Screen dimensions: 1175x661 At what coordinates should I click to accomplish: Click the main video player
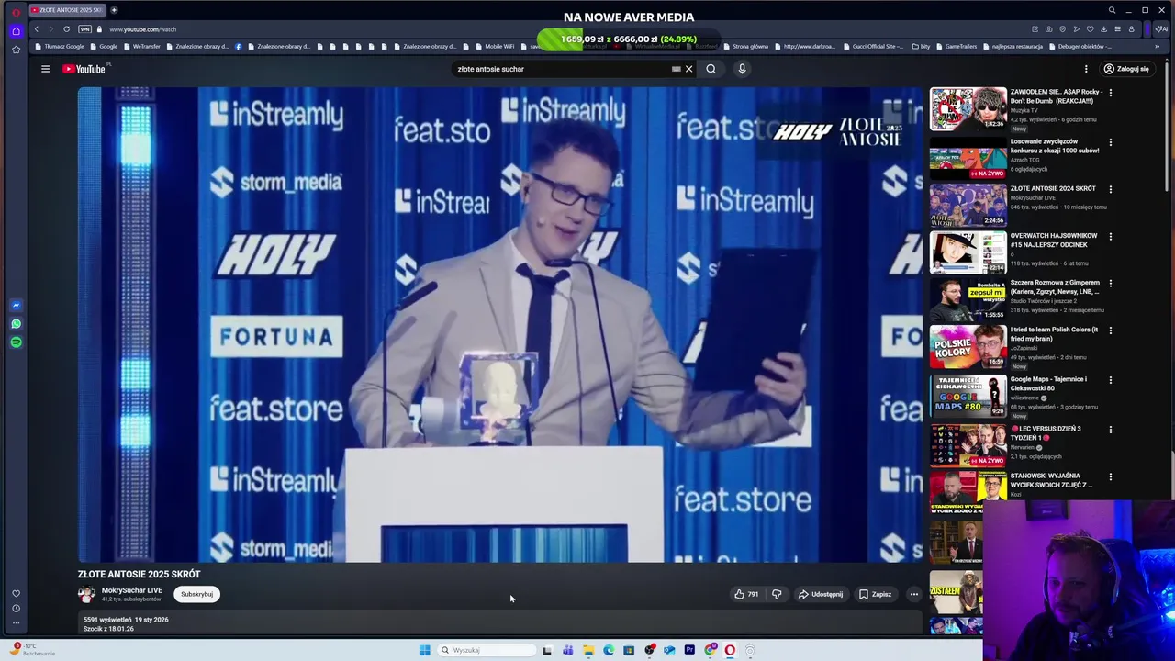[500, 324]
